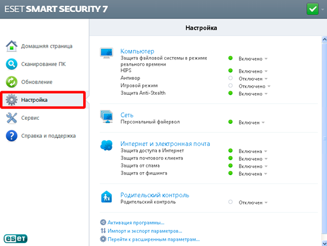The height and width of the screenshot is (246, 327).
Task: Click the Родительский контроль house icon
Action: coord(106,197)
